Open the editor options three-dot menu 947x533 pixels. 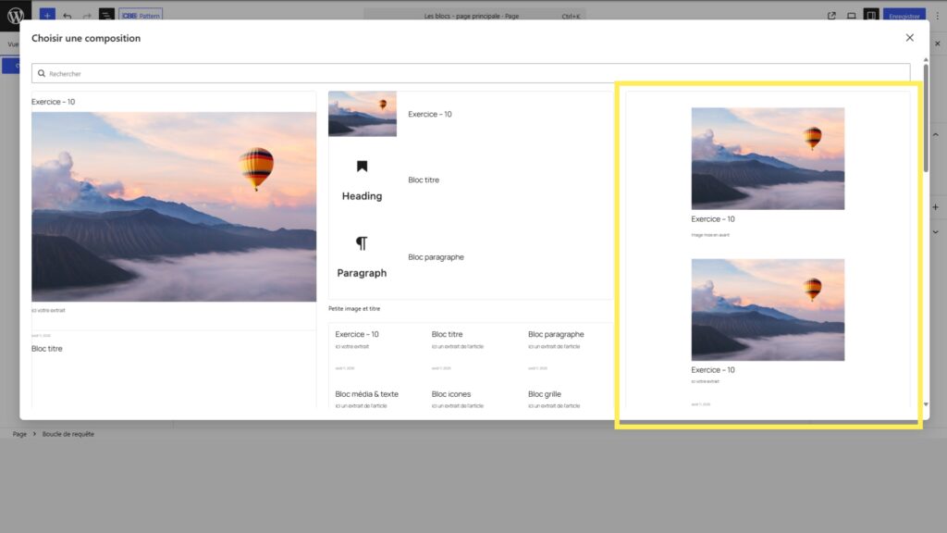point(938,16)
